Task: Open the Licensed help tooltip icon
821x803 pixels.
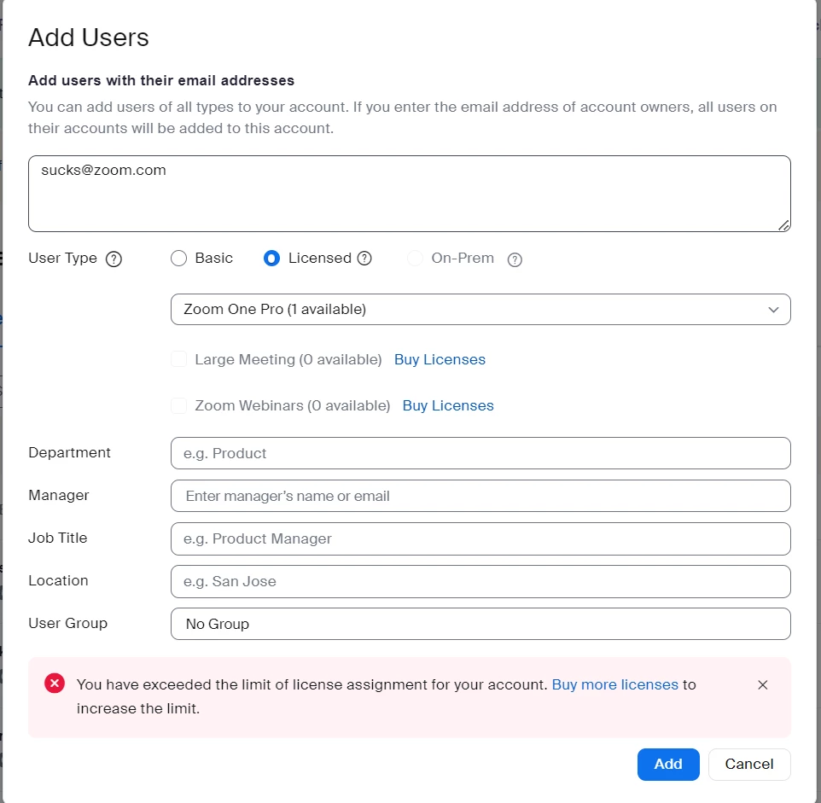Action: [364, 258]
